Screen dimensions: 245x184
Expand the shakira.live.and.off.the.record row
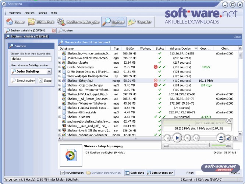point(60,58)
